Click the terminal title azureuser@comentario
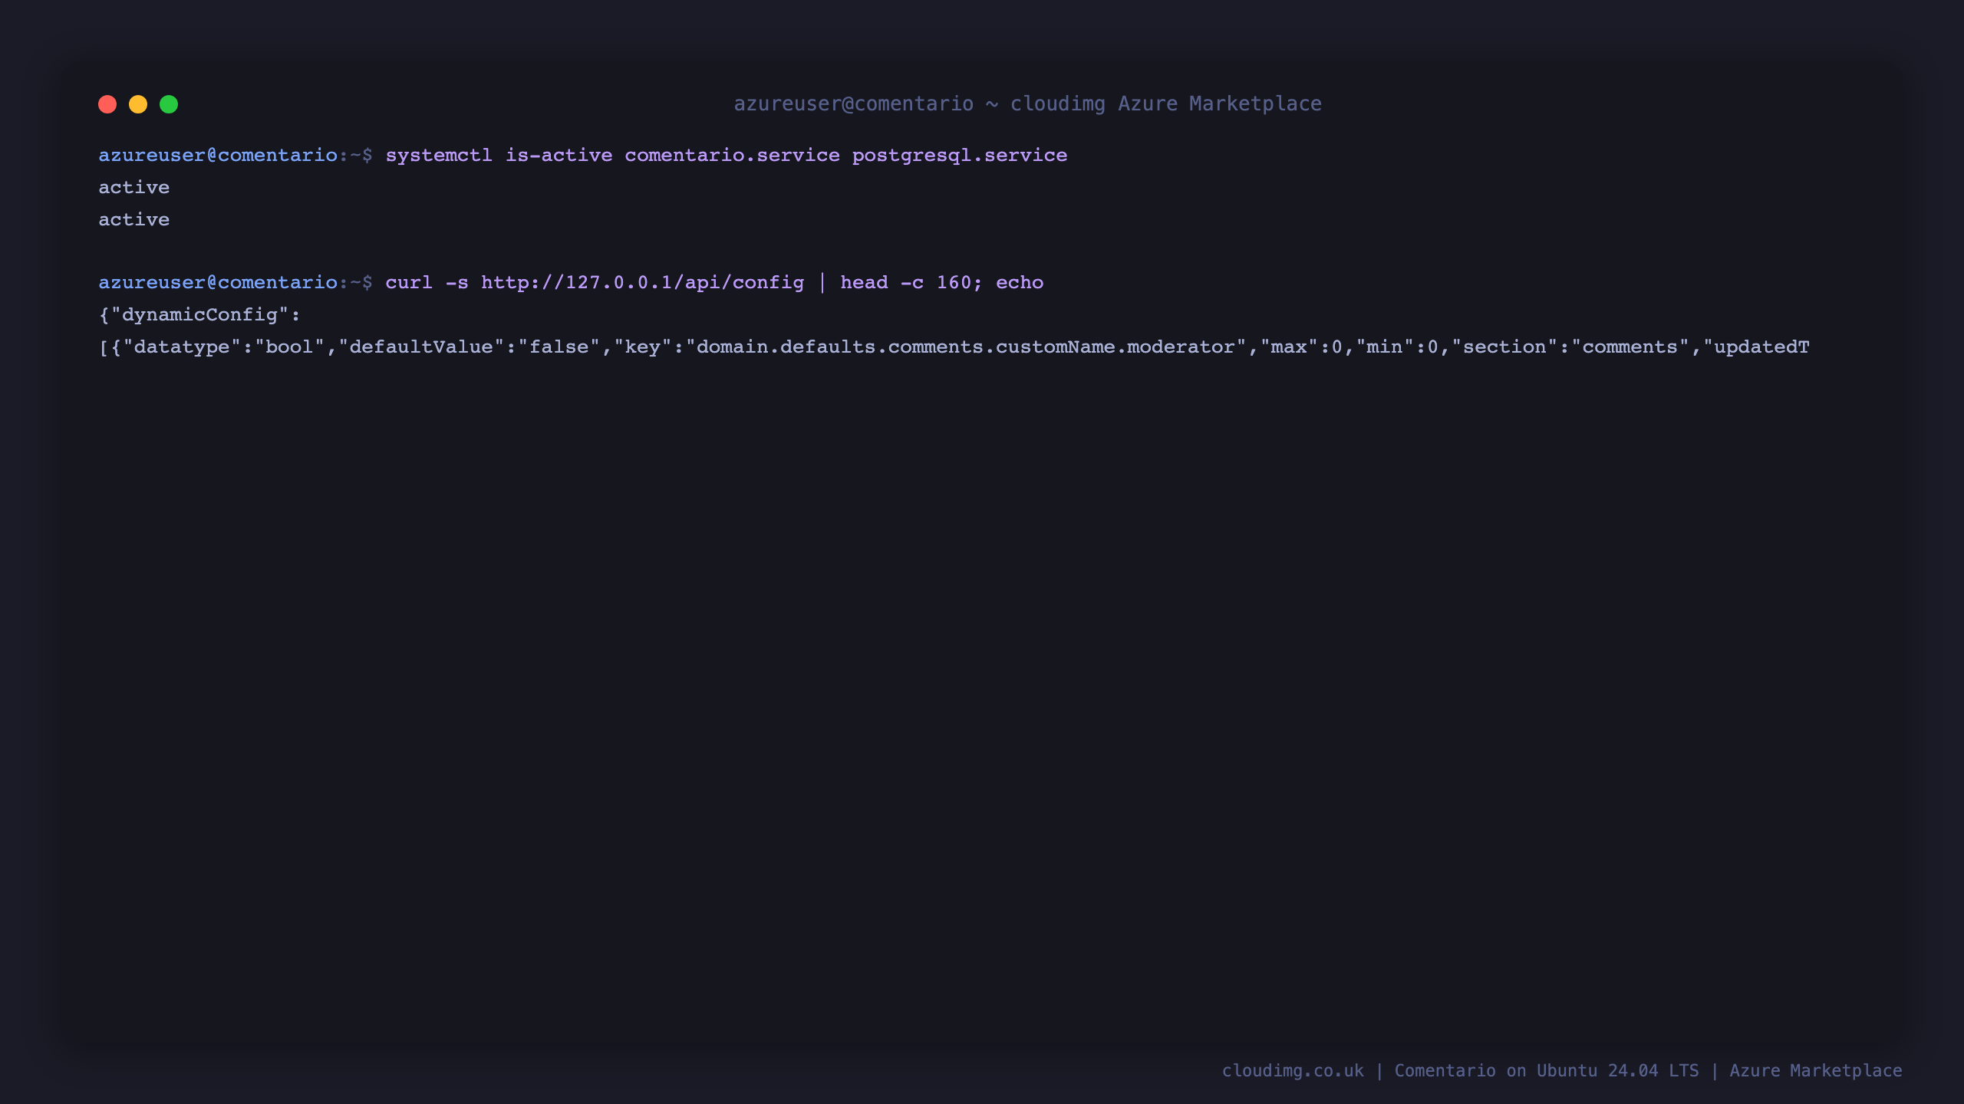Screen dimensions: 1964x1104 pos(854,103)
